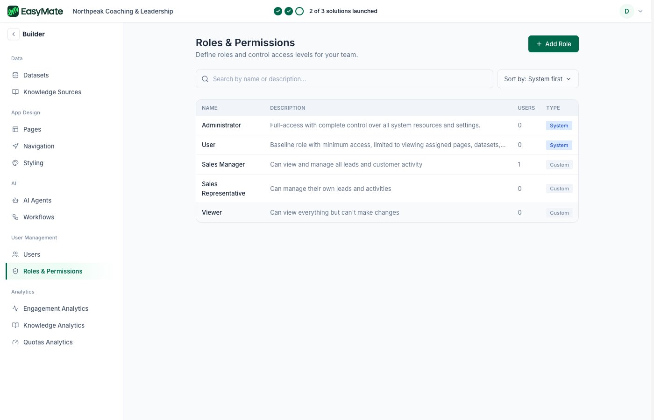Click the Pages layout icon
This screenshot has width=654, height=420.
tap(15, 129)
